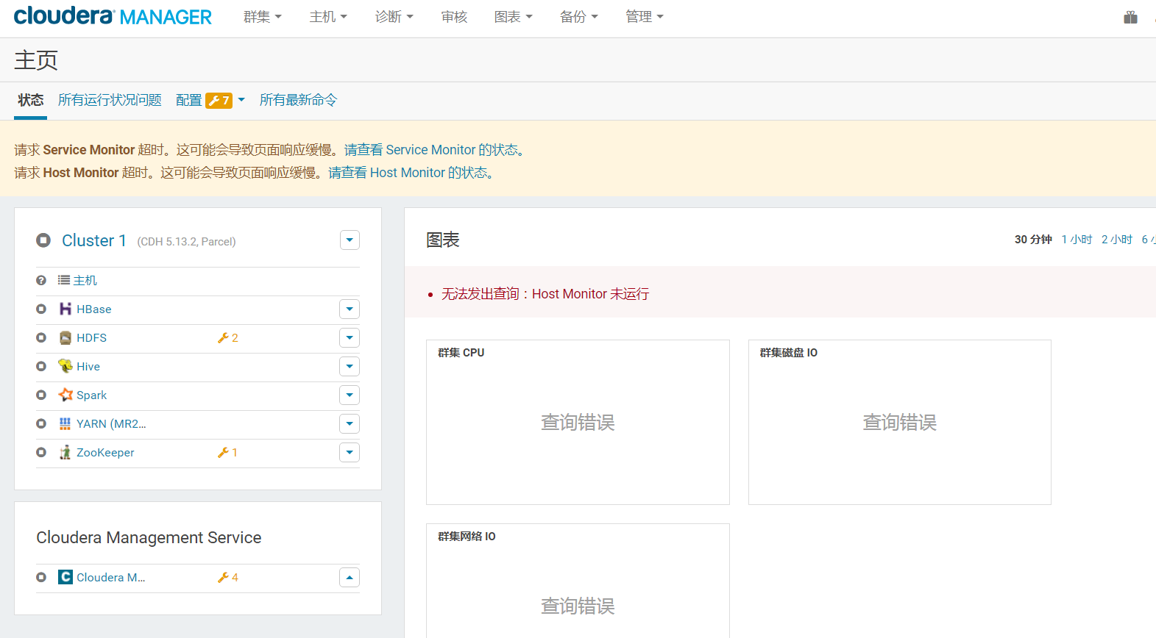
Task: Open Spark actions dropdown
Action: [350, 395]
